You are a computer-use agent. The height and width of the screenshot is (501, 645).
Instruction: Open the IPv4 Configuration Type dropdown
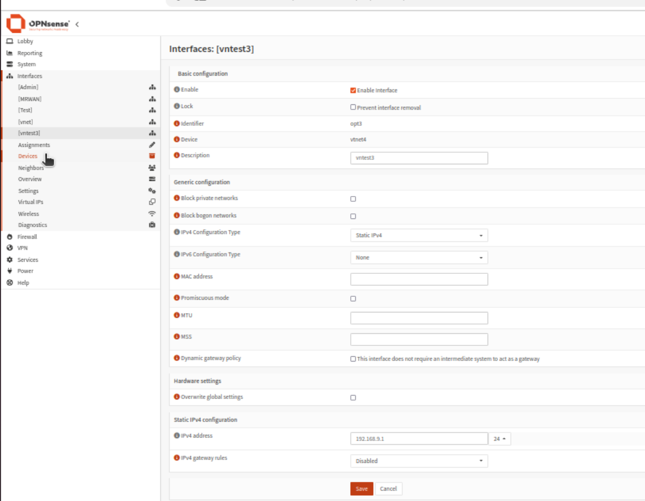pos(419,235)
